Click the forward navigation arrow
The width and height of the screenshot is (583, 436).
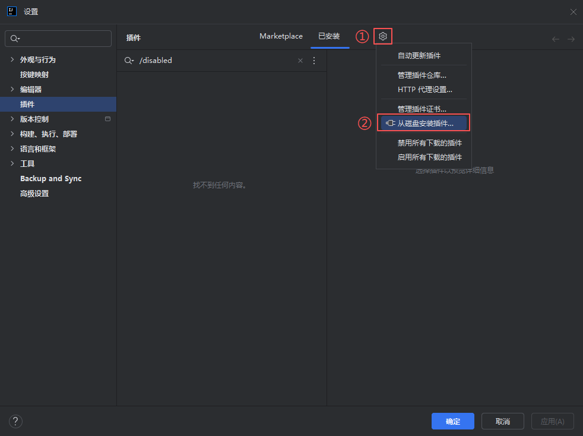click(x=571, y=39)
